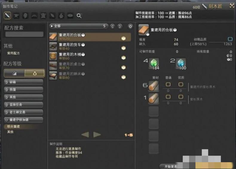Expand the 其他 category button

24,97
